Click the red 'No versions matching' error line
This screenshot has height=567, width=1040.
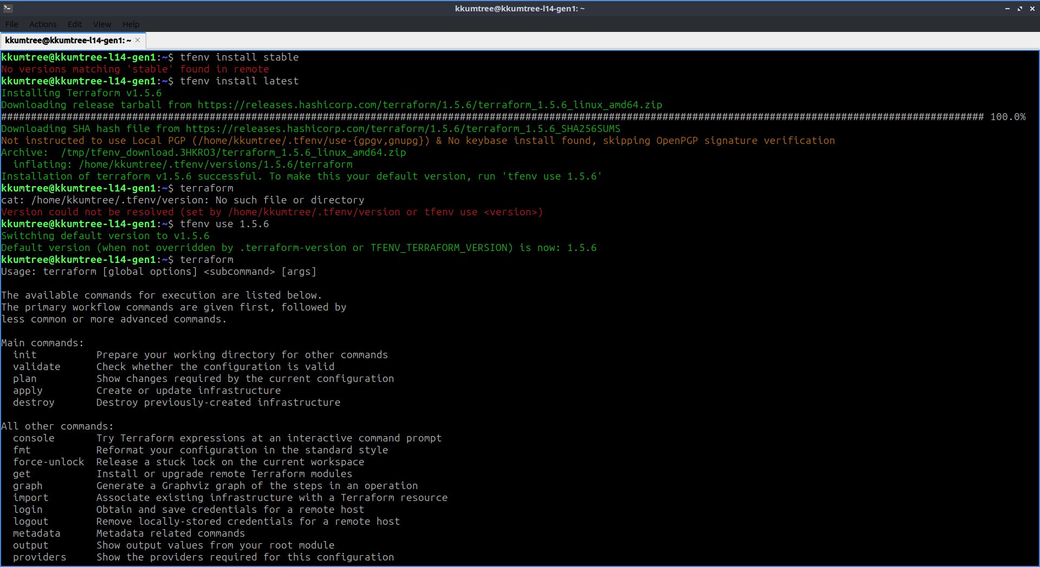[x=135, y=69]
